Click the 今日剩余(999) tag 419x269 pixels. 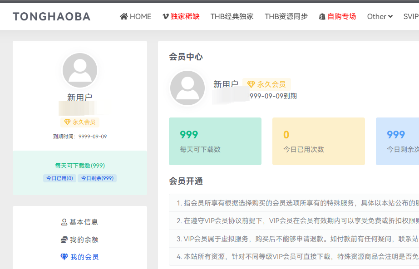(x=97, y=178)
